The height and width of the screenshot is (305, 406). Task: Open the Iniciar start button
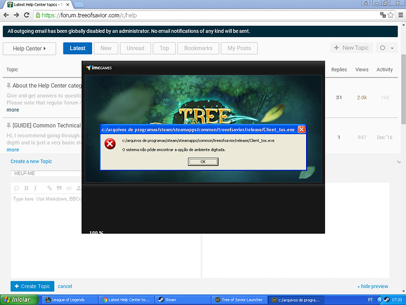click(17, 300)
